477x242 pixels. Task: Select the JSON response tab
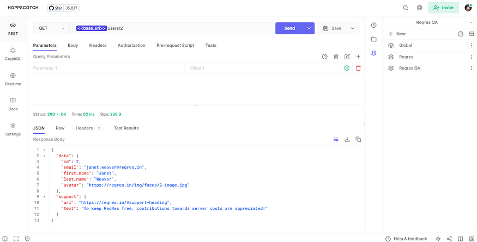tap(39, 128)
